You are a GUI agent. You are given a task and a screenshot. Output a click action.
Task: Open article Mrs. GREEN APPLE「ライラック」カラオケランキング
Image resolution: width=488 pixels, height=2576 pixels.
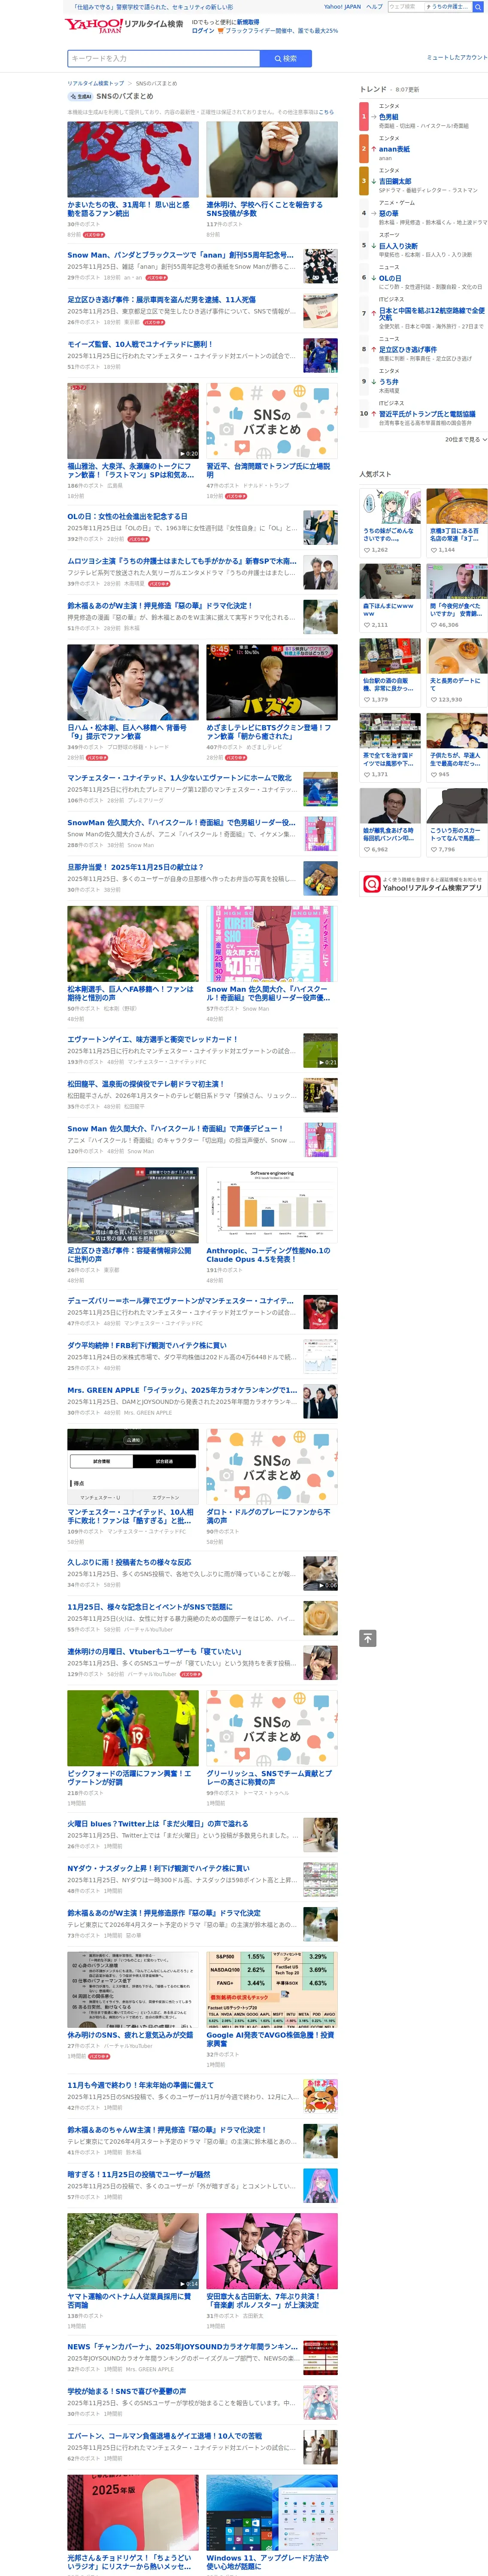[x=182, y=1390]
